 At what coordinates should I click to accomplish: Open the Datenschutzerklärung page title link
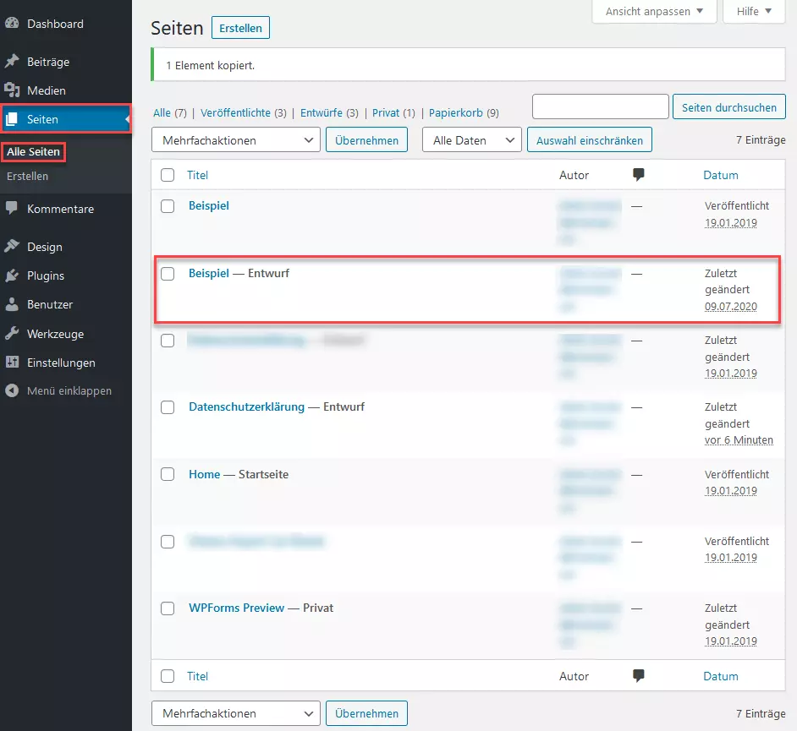(x=246, y=406)
